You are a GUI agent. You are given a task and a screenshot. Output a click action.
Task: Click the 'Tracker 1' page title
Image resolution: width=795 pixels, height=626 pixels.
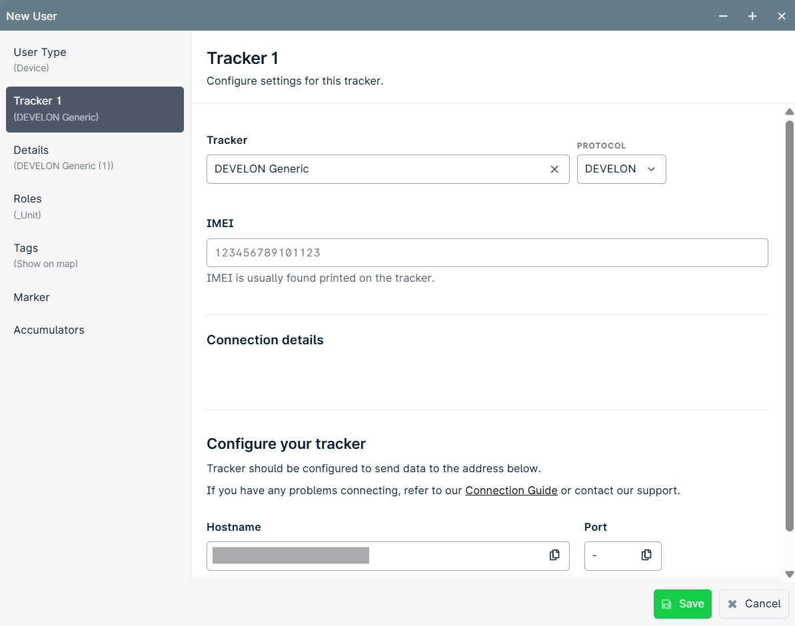point(243,59)
